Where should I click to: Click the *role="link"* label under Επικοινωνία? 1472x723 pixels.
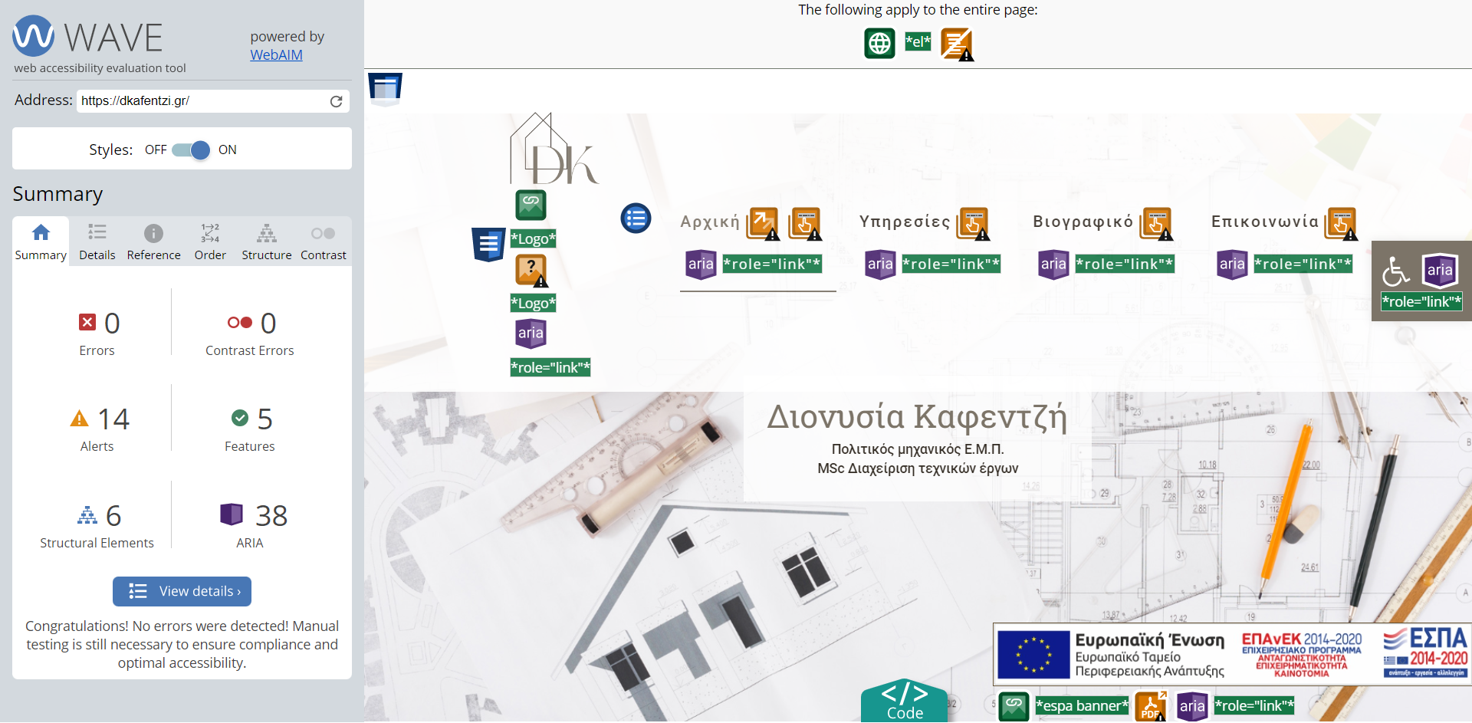(x=1303, y=265)
